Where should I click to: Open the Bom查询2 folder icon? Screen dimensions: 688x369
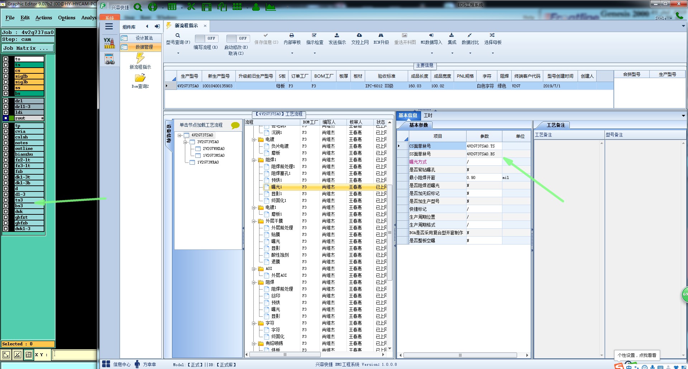click(x=140, y=78)
